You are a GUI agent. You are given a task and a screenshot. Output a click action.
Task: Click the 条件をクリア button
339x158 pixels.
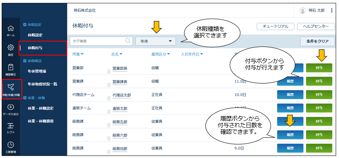click(x=318, y=41)
